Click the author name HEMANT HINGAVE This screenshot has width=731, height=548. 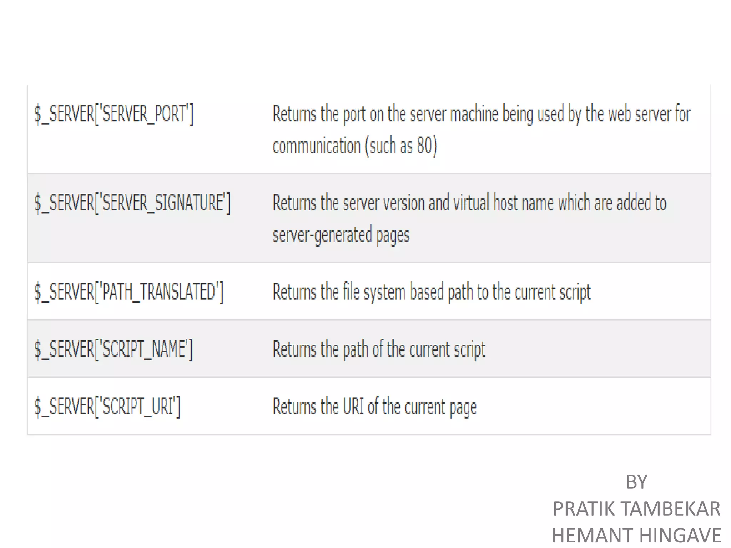(636, 536)
